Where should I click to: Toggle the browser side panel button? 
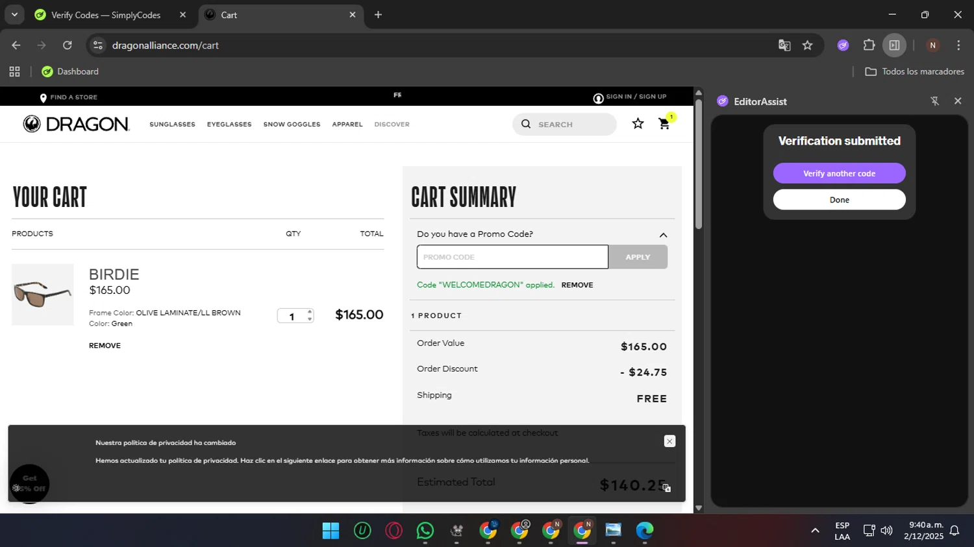coord(894,45)
